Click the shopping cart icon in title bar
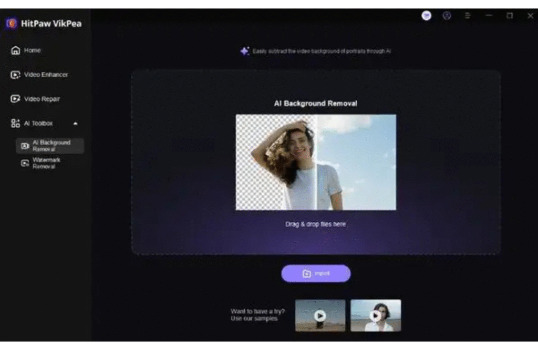 coord(427,16)
